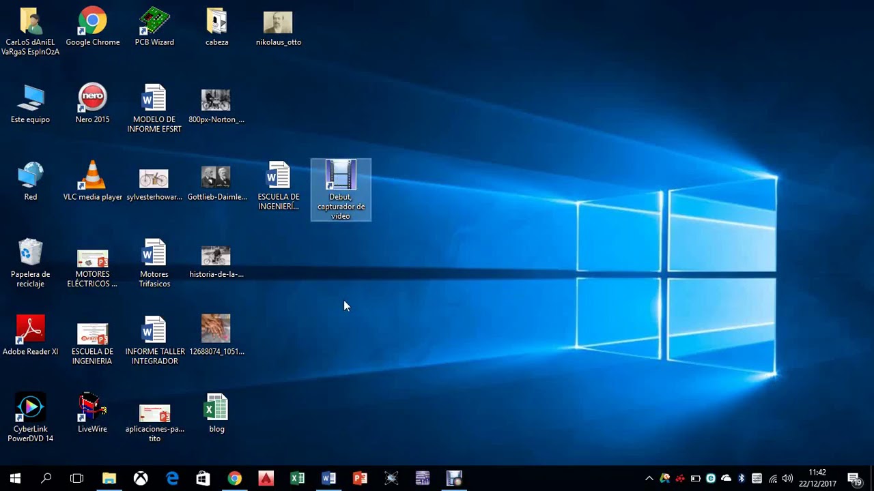Click the red dots tray icon
874x491 pixels.
pos(680,479)
